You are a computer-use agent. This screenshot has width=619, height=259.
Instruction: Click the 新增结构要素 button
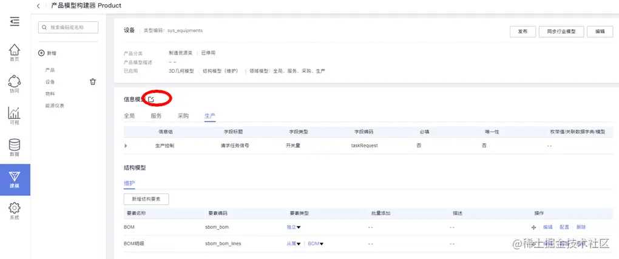146,200
